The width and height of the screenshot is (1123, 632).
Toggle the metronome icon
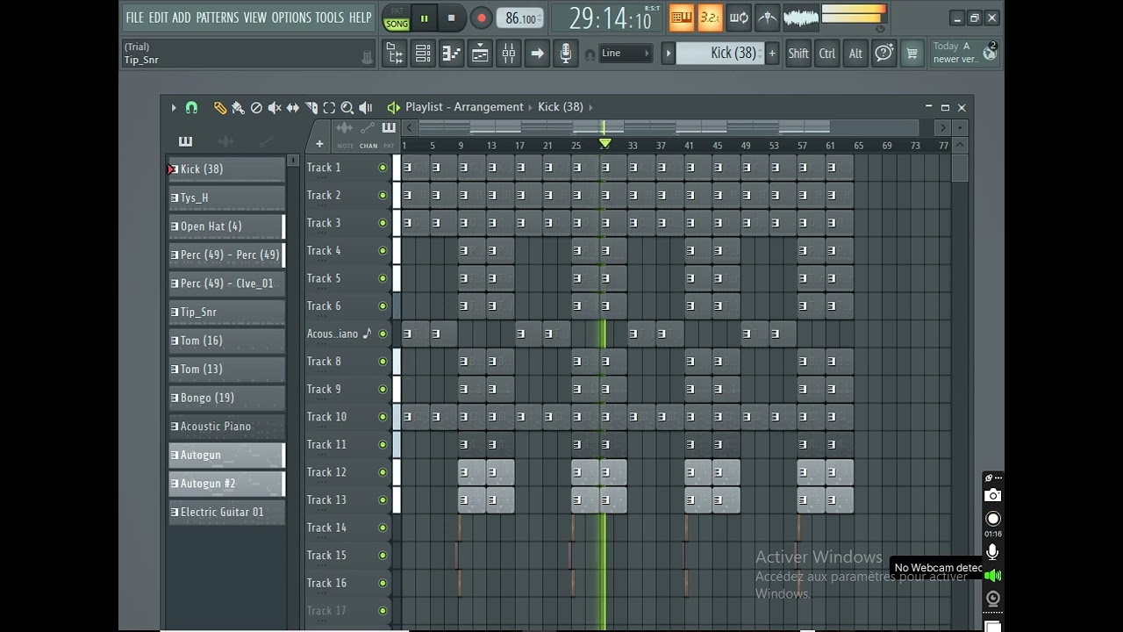click(x=767, y=18)
